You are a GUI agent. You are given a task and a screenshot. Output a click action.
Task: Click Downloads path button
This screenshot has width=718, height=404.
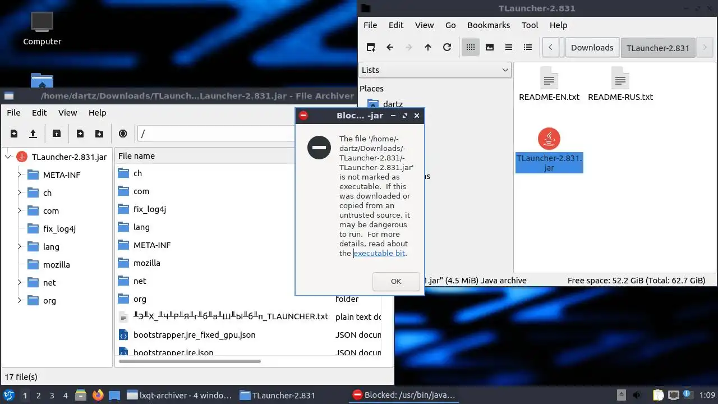tap(592, 48)
